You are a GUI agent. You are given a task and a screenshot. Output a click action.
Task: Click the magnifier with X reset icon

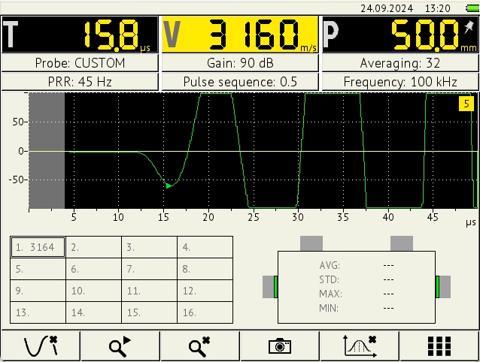[x=199, y=345]
